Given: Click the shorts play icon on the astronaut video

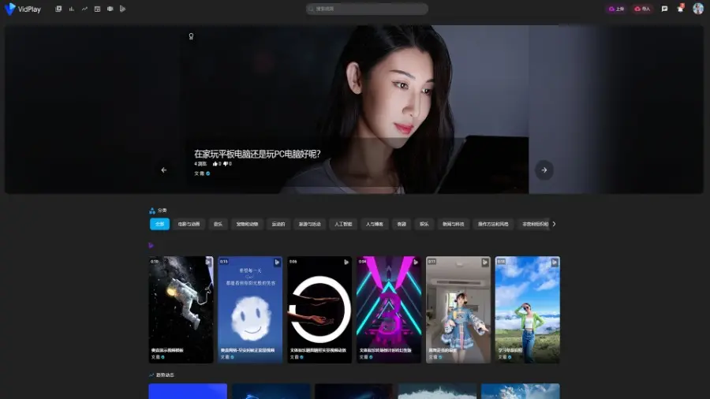Looking at the screenshot, I should 208,262.
